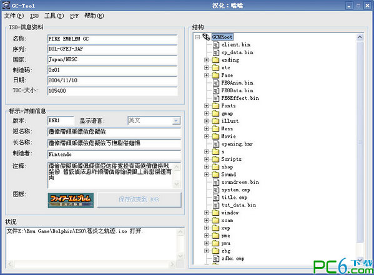Click the Sound folder icon
The width and height of the screenshot is (374, 275).
[215, 175]
